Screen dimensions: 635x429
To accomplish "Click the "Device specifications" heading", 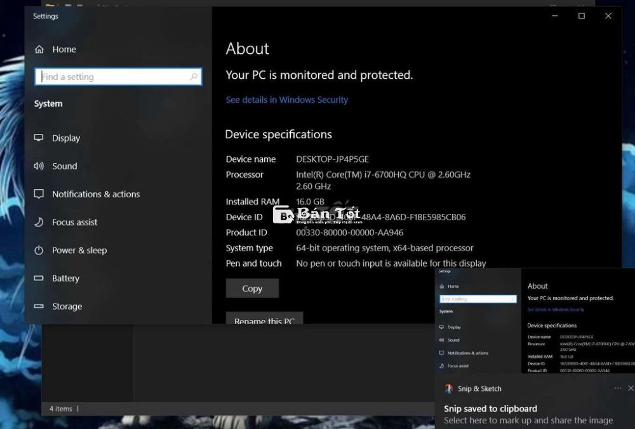I will 279,135.
